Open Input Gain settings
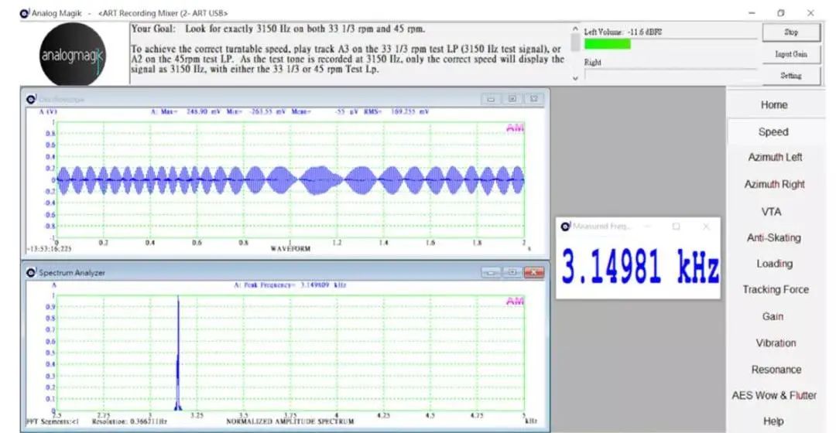836x433 pixels. point(790,54)
